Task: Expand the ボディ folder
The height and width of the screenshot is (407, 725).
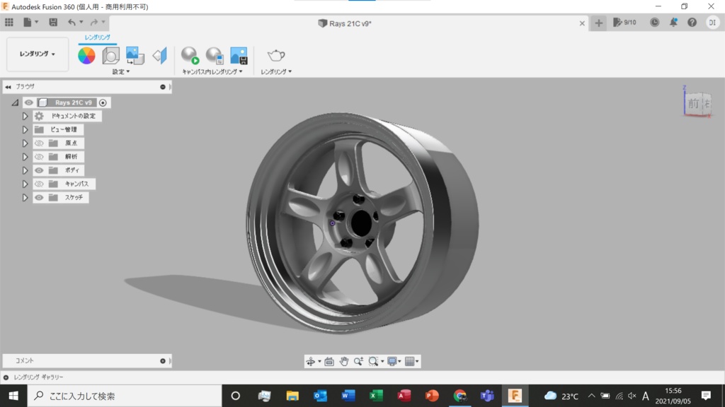Action: (x=25, y=171)
